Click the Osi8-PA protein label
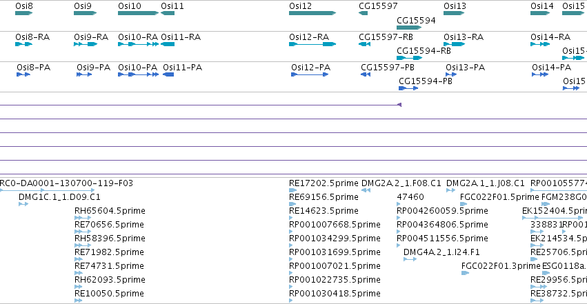Viewport: 587px width, 304px height. [x=33, y=68]
